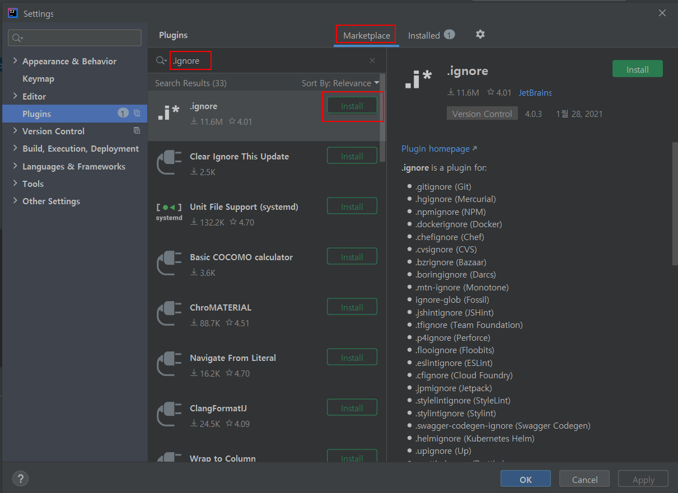Viewport: 678px width, 493px height.
Task: Click the download count icon in .ignore details
Action: point(451,92)
